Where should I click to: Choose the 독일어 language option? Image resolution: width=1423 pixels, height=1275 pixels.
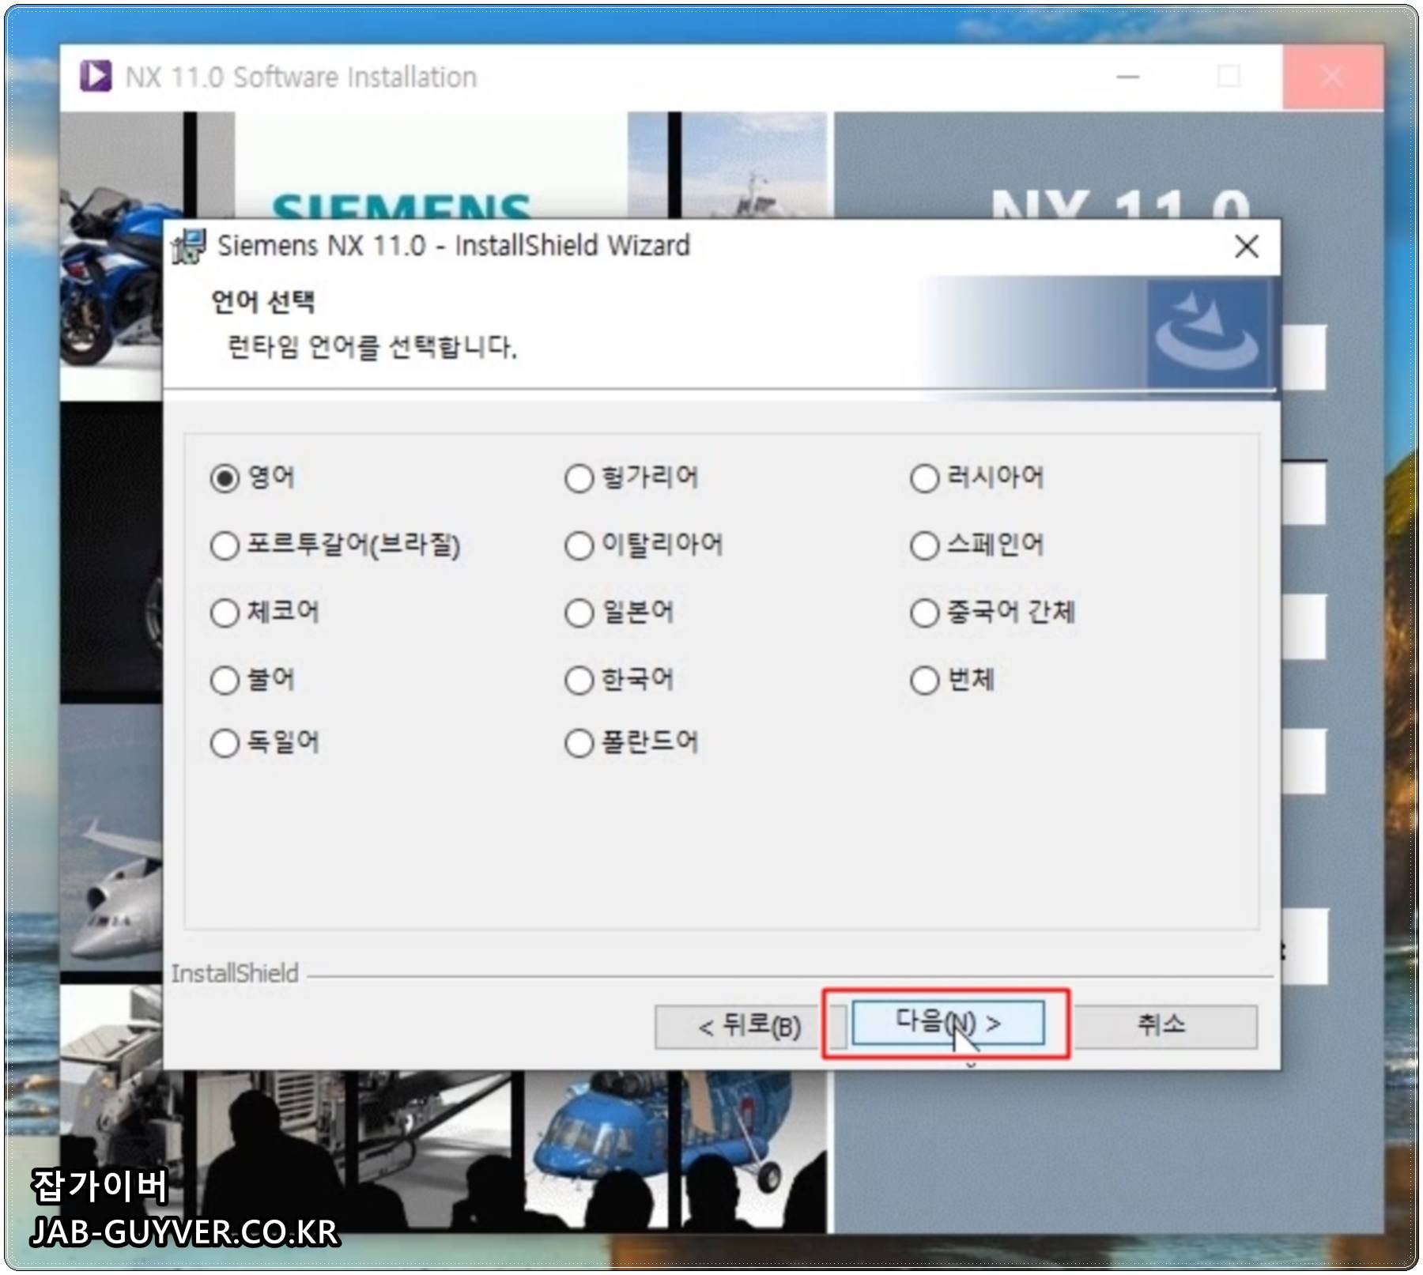pyautogui.click(x=225, y=743)
